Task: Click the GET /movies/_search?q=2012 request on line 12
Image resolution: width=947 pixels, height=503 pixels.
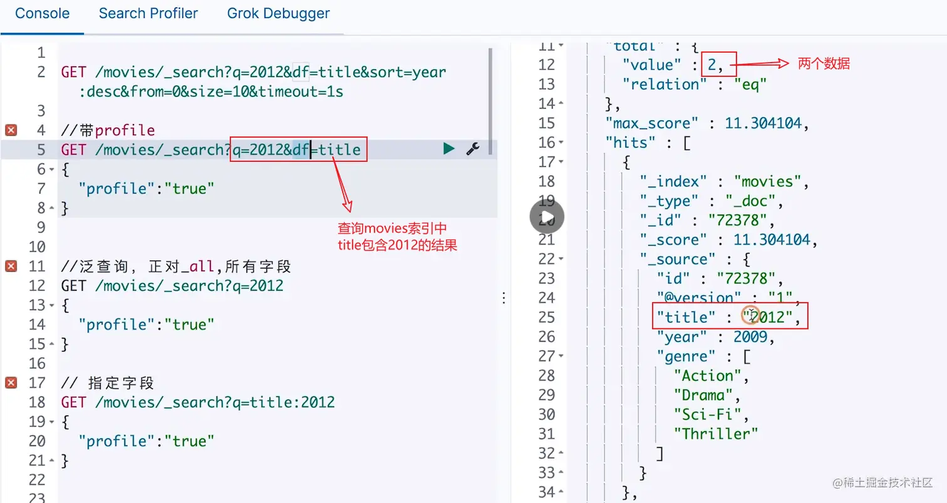Action: [x=172, y=285]
